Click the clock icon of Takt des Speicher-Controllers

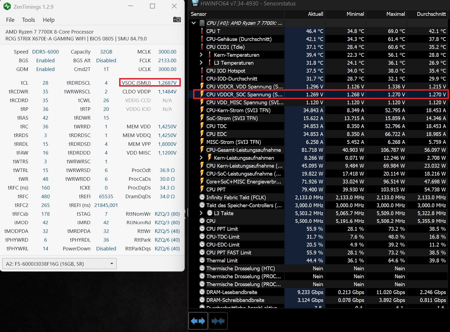pos(202,205)
